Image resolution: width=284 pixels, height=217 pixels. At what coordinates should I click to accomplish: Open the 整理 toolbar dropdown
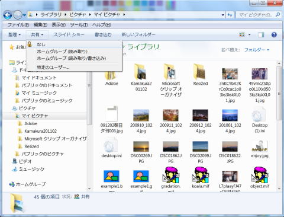point(14,35)
